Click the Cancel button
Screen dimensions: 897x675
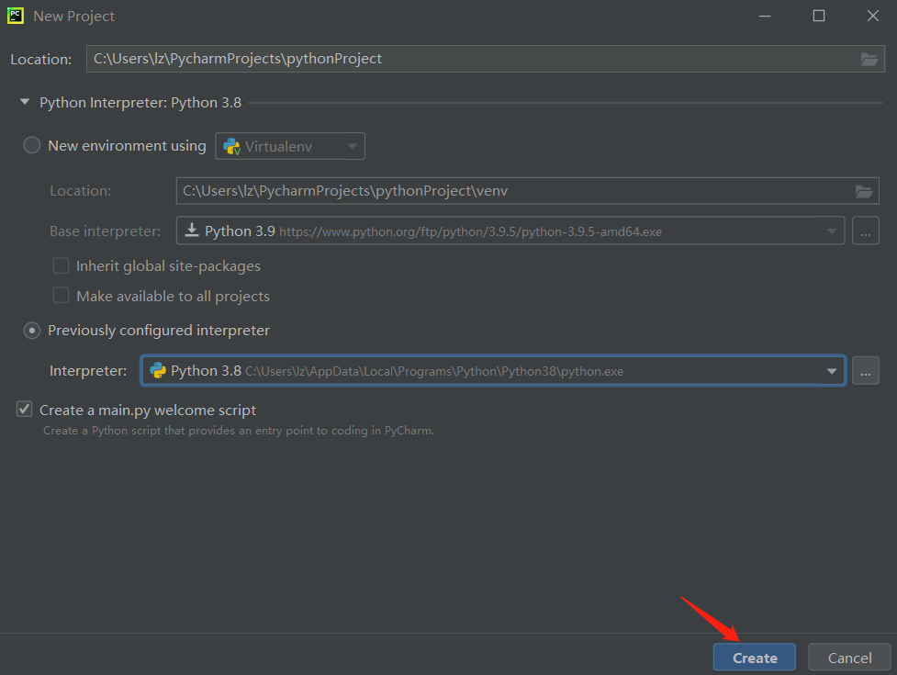click(849, 658)
